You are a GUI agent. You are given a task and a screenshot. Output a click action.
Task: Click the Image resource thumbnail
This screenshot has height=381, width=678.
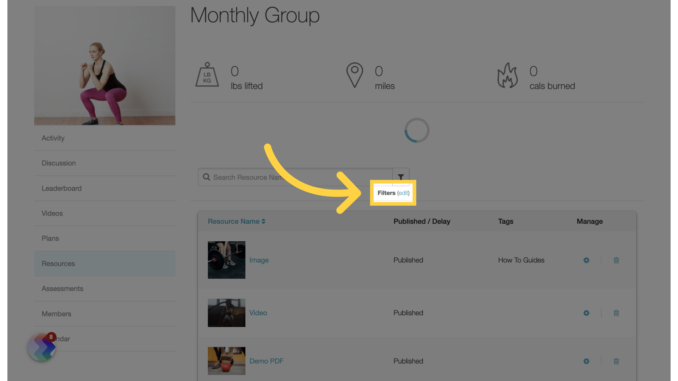pyautogui.click(x=227, y=260)
